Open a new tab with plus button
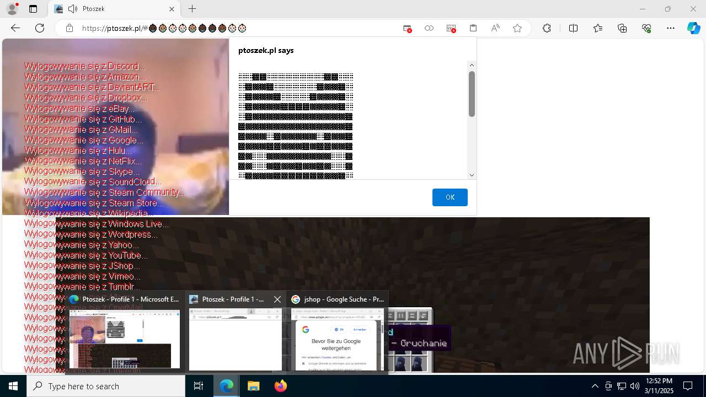Screen dimensions: 706x397 (192, 9)
